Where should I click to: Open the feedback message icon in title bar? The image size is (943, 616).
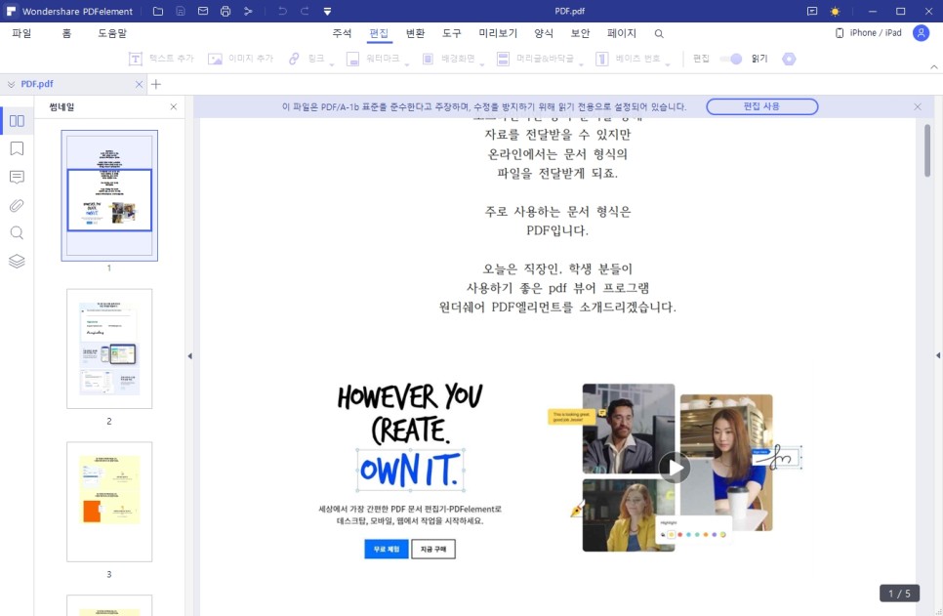[x=812, y=11]
